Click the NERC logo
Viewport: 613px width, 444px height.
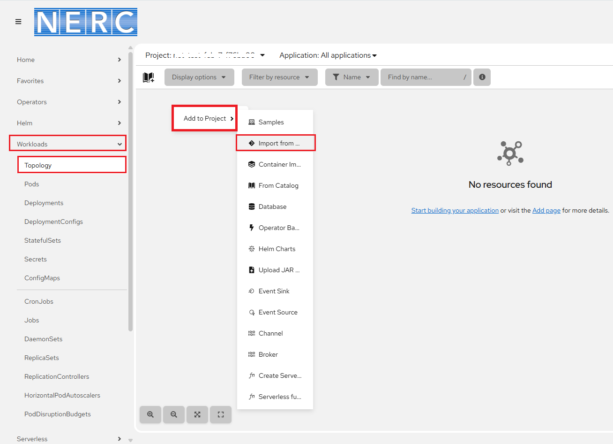pyautogui.click(x=86, y=22)
